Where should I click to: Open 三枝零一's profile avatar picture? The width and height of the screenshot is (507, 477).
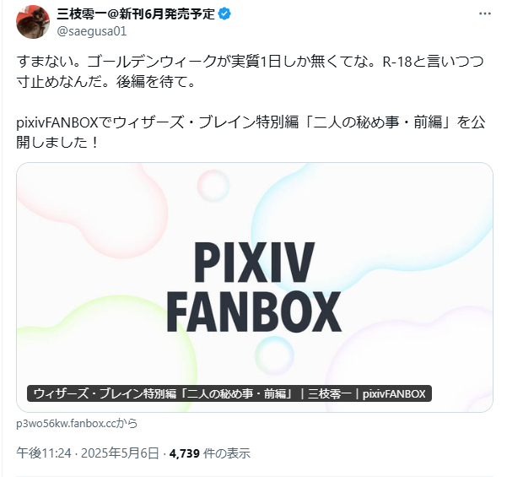pyautogui.click(x=33, y=22)
